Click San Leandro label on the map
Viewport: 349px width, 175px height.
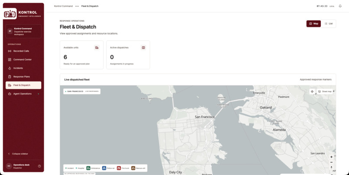click(317, 153)
